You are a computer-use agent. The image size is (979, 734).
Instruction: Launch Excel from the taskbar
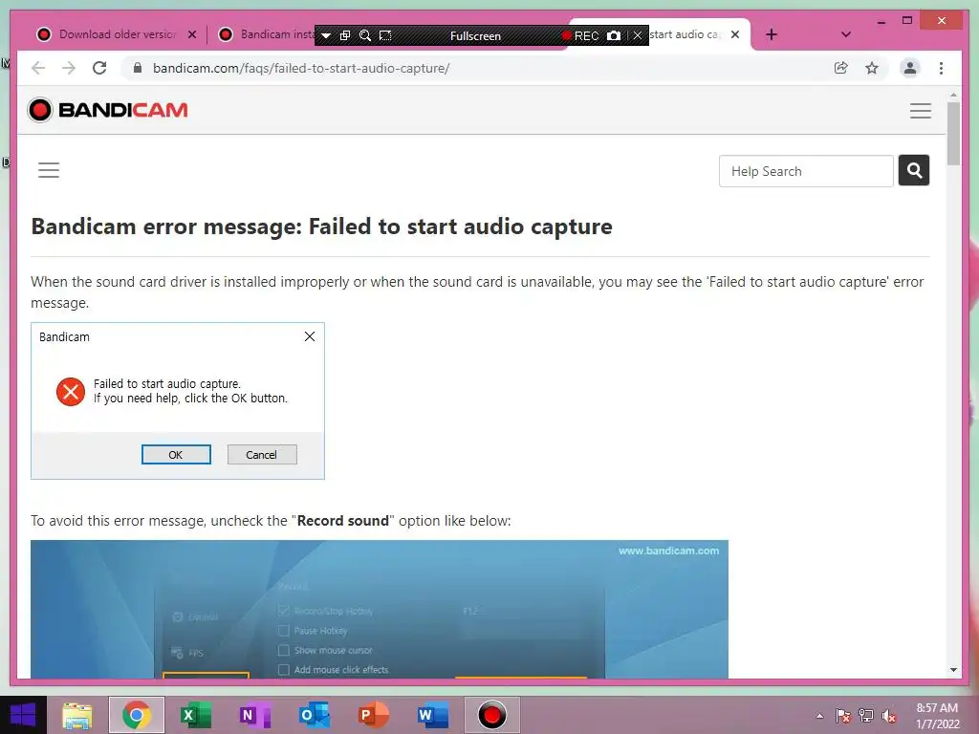[x=195, y=715]
